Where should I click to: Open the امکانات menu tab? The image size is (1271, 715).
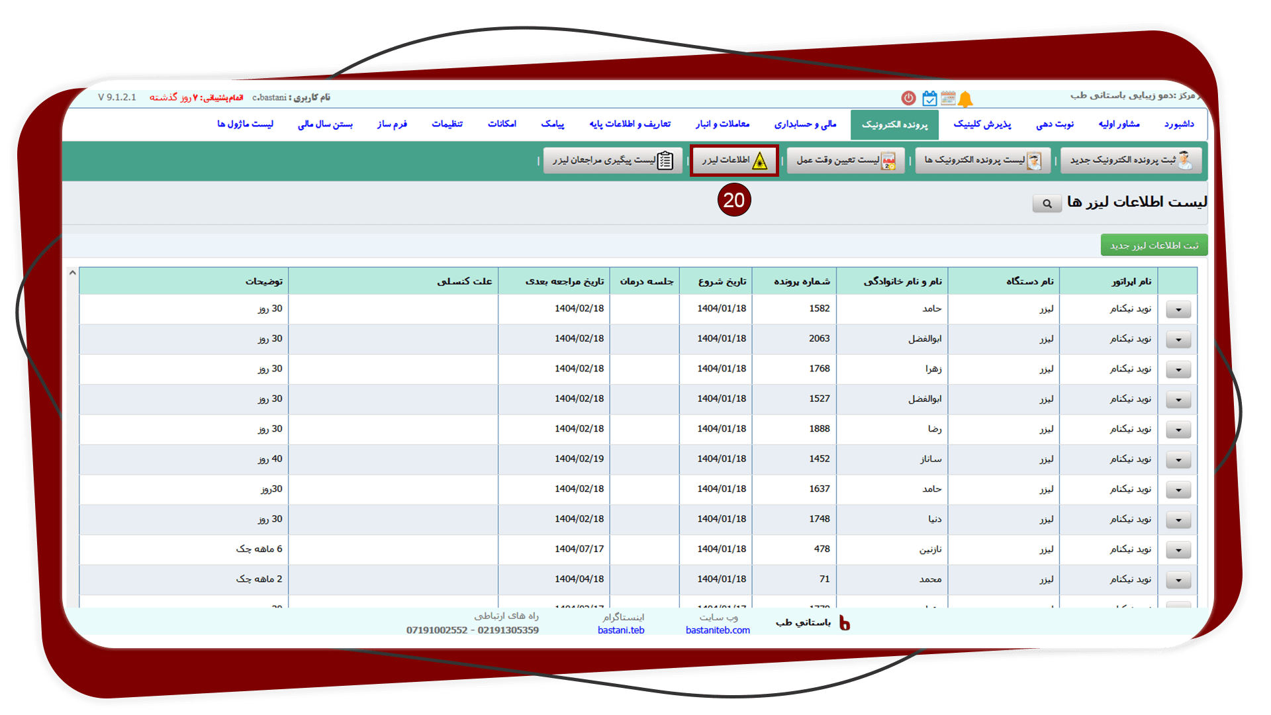pos(502,124)
